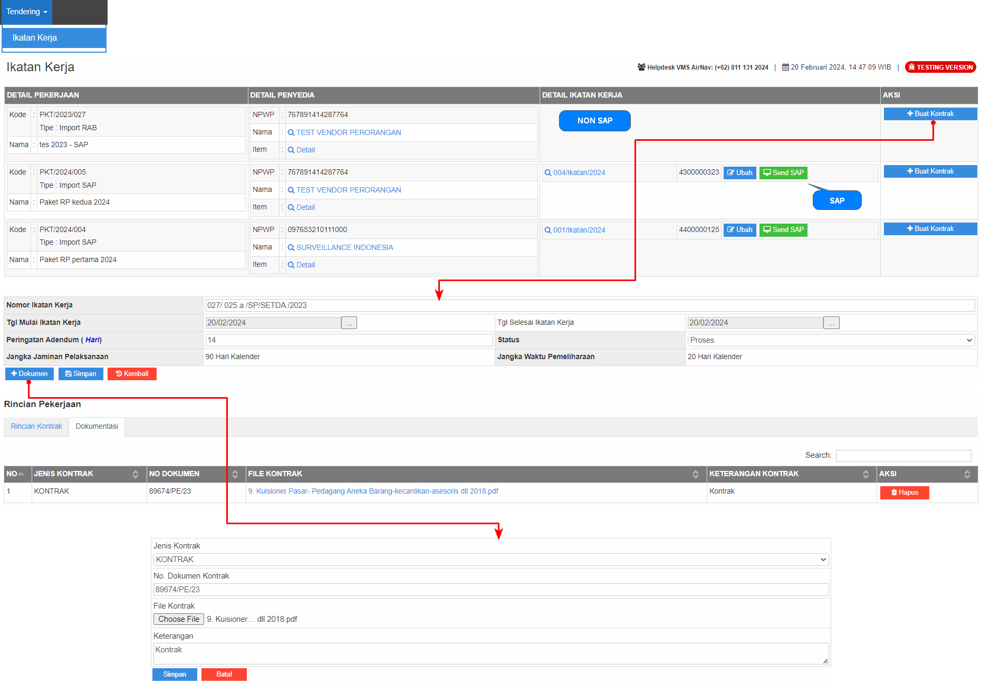Screen dimensions: 981x684
Task: Click Buat Kontrak for PKT/2023/027
Action: pyautogui.click(x=930, y=114)
